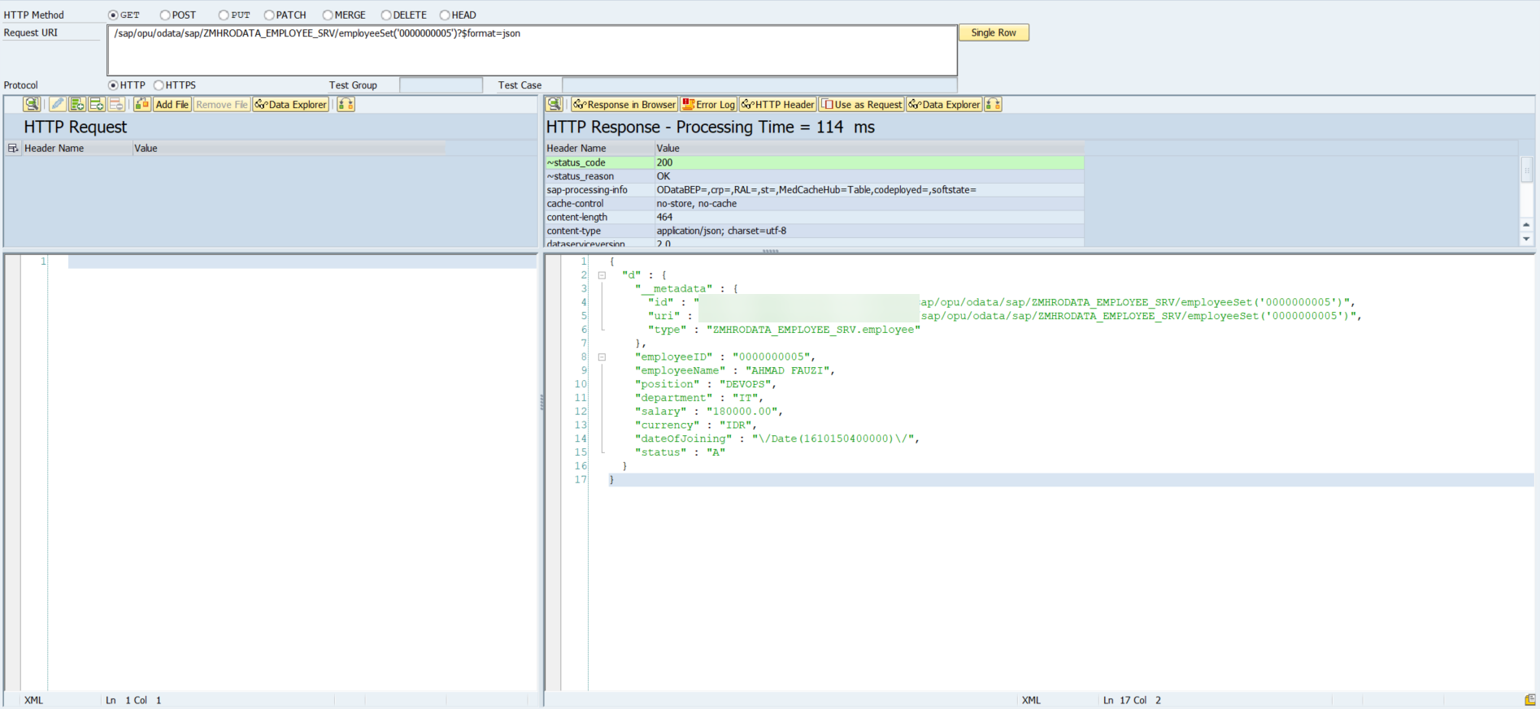Select the PATCH HTTP method
1540x709 pixels.
coord(269,15)
